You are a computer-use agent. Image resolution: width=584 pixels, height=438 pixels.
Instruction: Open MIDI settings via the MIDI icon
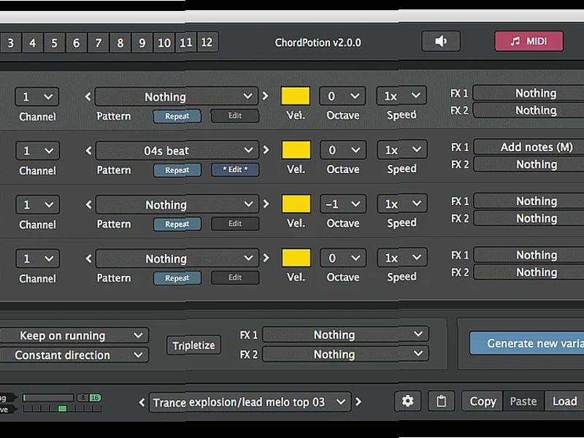click(x=529, y=41)
